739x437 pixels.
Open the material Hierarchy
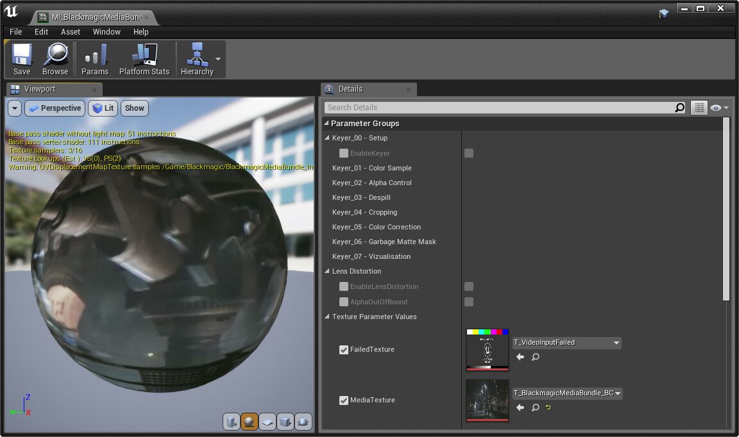[196, 58]
